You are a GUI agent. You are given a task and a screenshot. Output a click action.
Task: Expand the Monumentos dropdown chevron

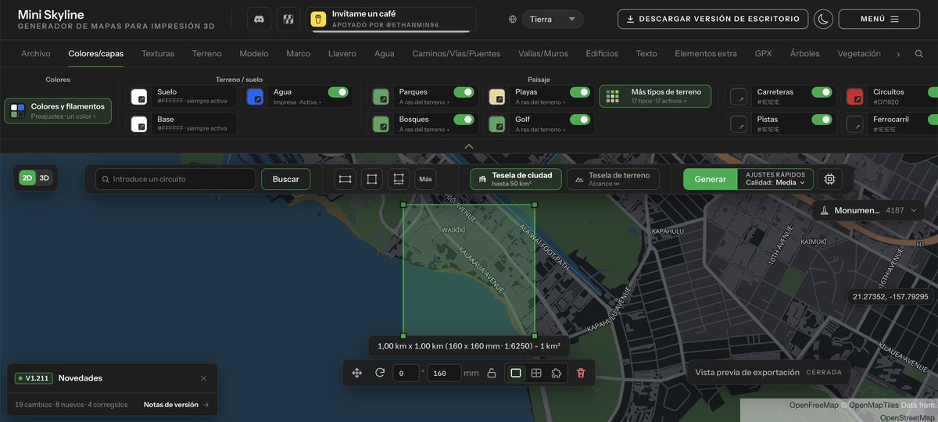[x=912, y=210]
